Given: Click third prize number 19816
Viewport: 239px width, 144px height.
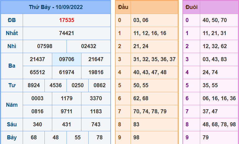Looking at the screenshot, I should click(x=96, y=72).
